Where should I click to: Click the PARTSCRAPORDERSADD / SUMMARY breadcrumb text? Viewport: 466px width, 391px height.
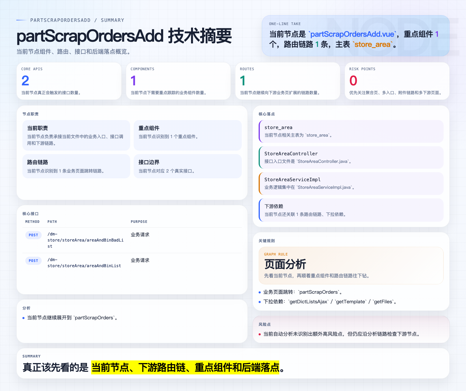coord(77,20)
